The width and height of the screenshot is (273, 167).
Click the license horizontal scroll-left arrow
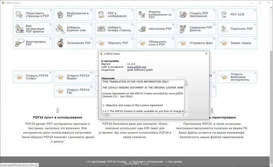[x=103, y=115]
